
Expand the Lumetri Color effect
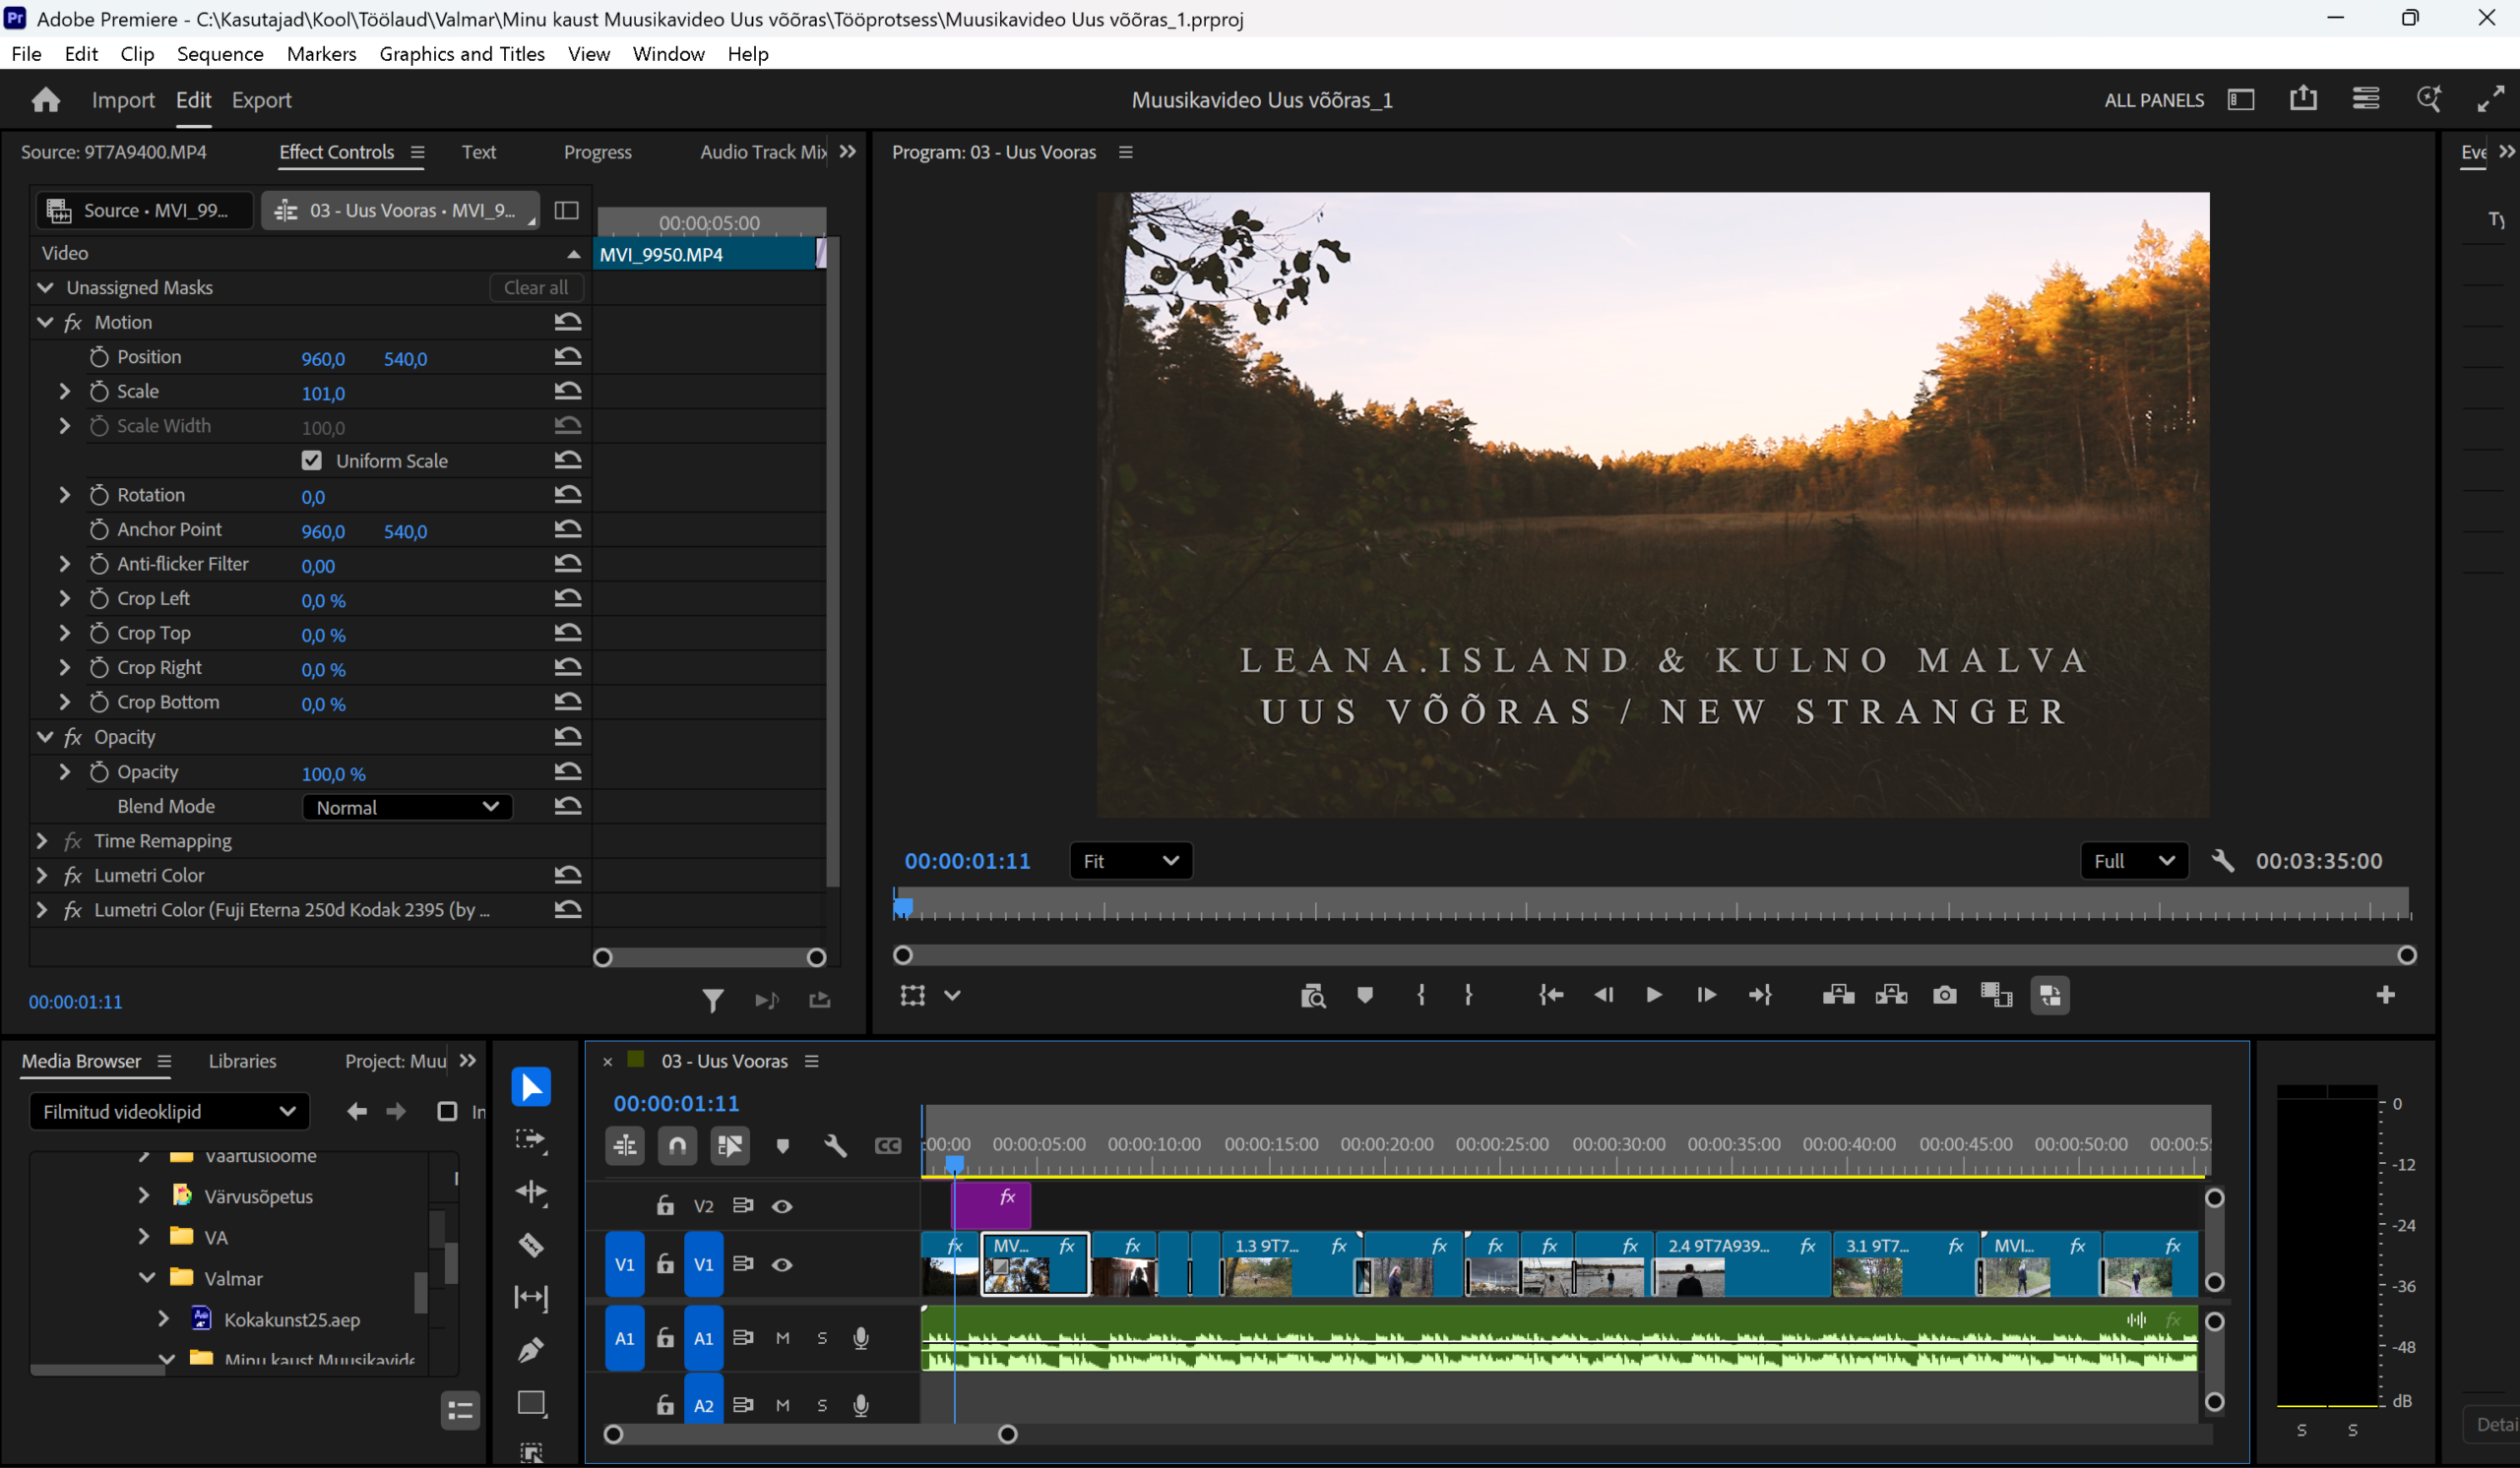(x=42, y=876)
